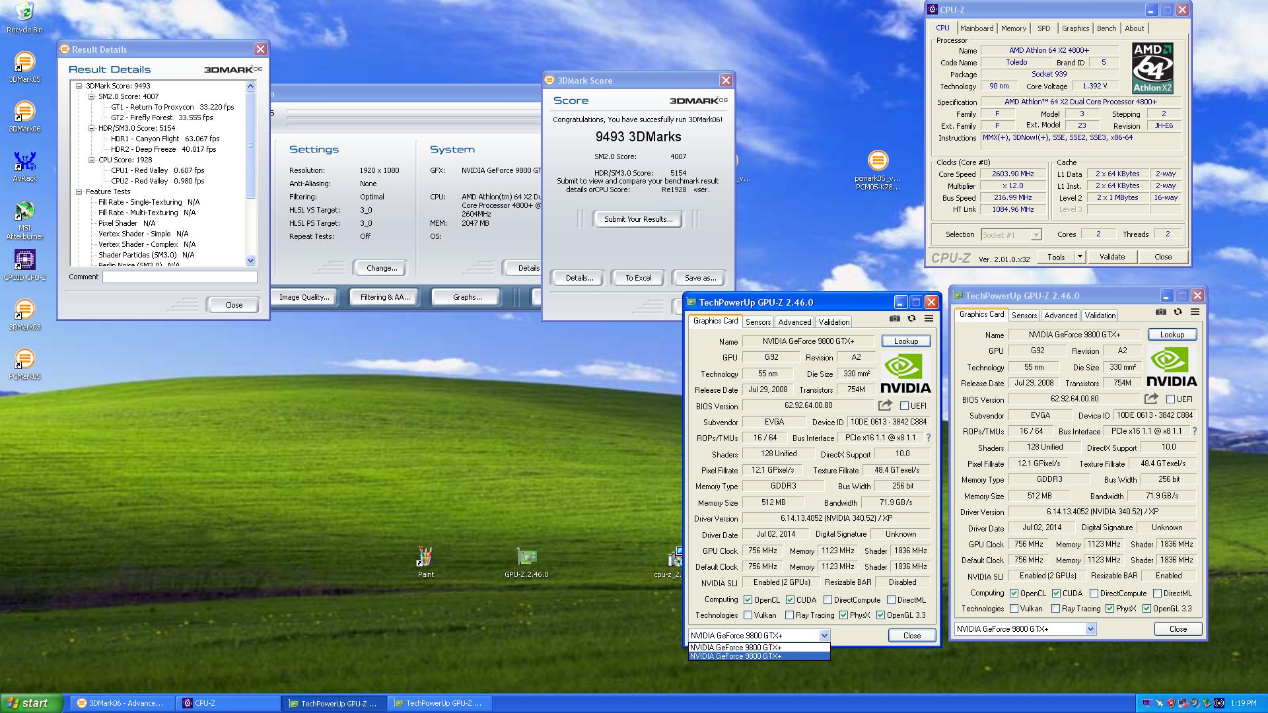Open Sensors tab in right GPU-Z window
Viewport: 1268px width, 713px height.
1024,316
